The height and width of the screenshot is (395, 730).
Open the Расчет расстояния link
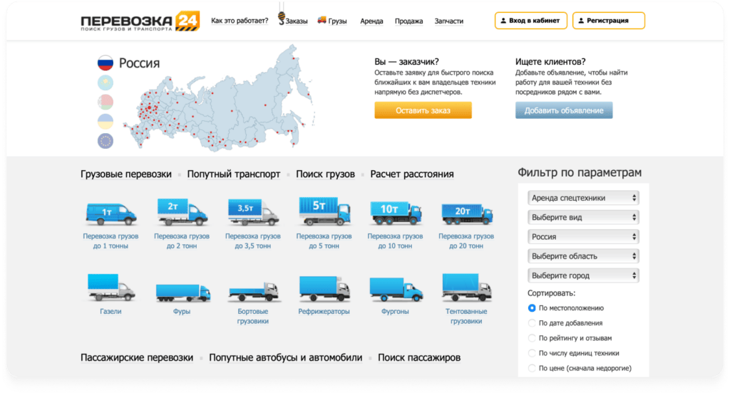pos(412,174)
